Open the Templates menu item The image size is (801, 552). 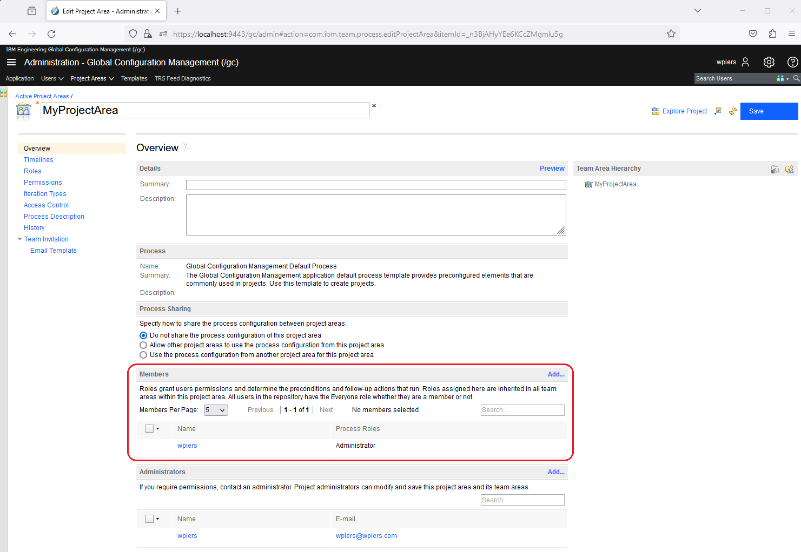point(134,78)
